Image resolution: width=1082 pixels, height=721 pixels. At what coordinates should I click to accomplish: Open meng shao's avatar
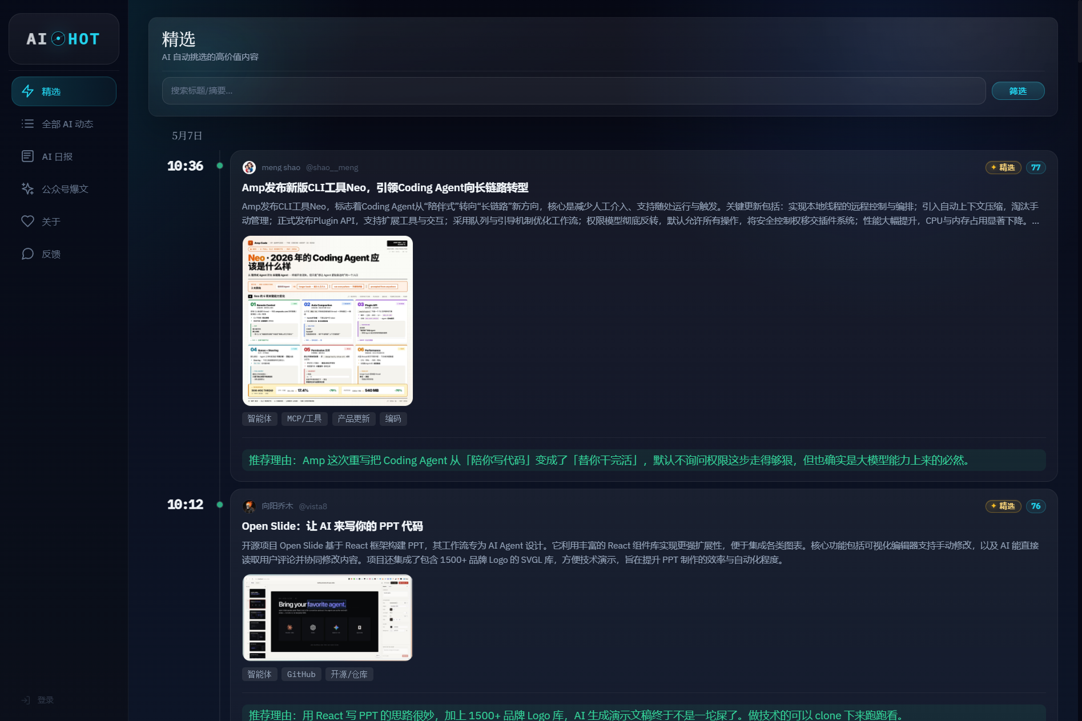(x=249, y=167)
